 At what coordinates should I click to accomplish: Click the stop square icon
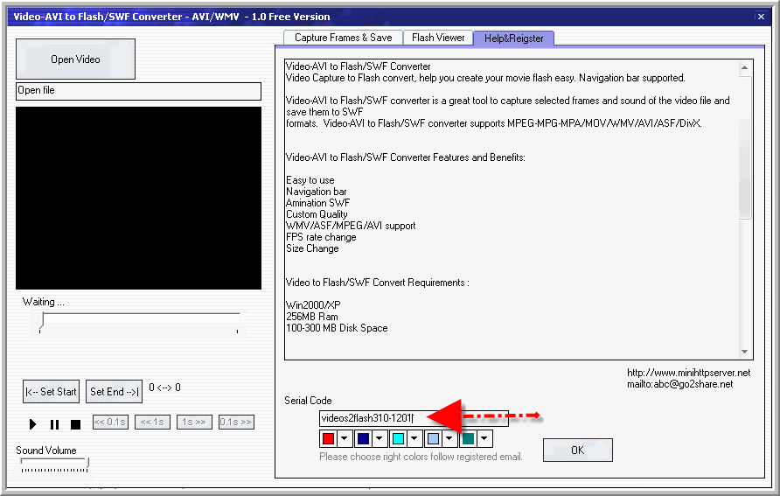tap(75, 424)
